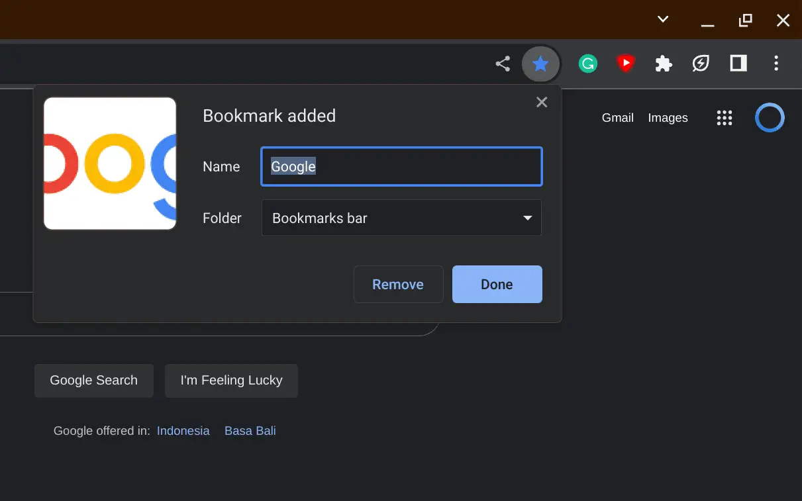Image resolution: width=802 pixels, height=501 pixels.
Task: Click the share page icon
Action: pos(503,64)
